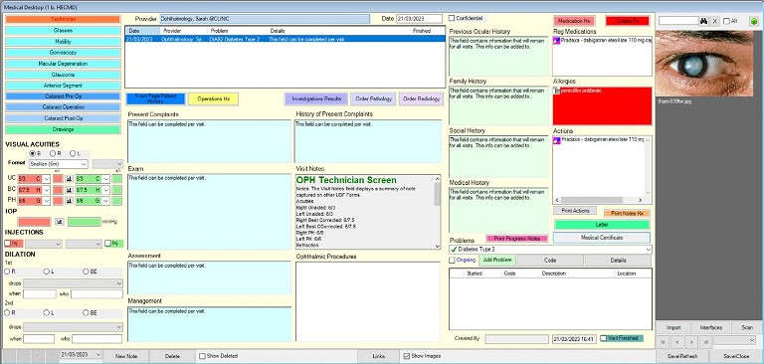764x364 pixels.
Task: Click the Add Problem button
Action: pyautogui.click(x=497, y=261)
